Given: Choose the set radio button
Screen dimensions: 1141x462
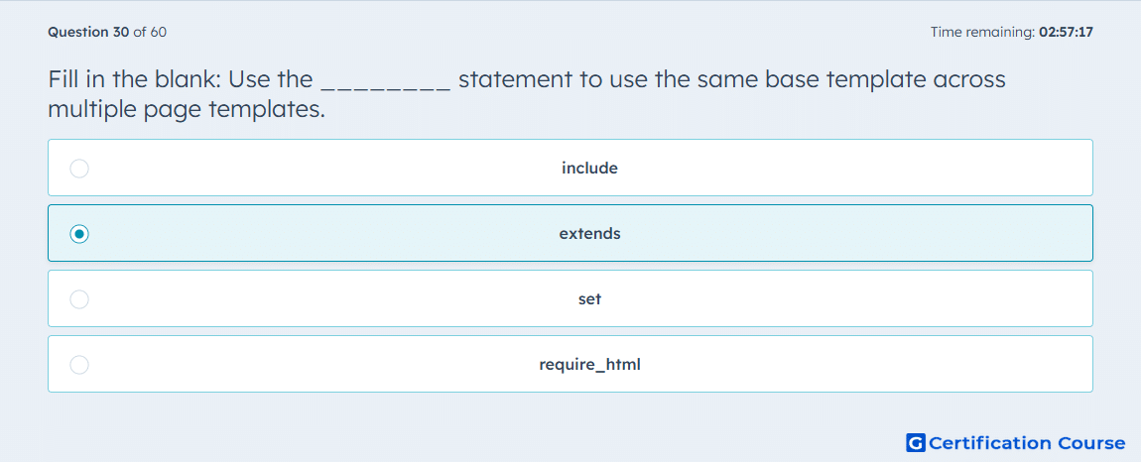Looking at the screenshot, I should pos(79,299).
